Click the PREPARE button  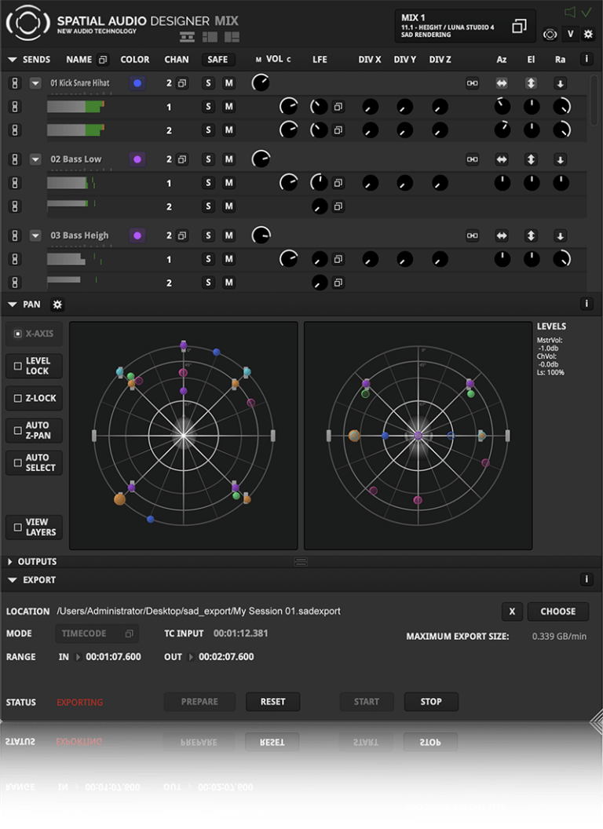[199, 702]
